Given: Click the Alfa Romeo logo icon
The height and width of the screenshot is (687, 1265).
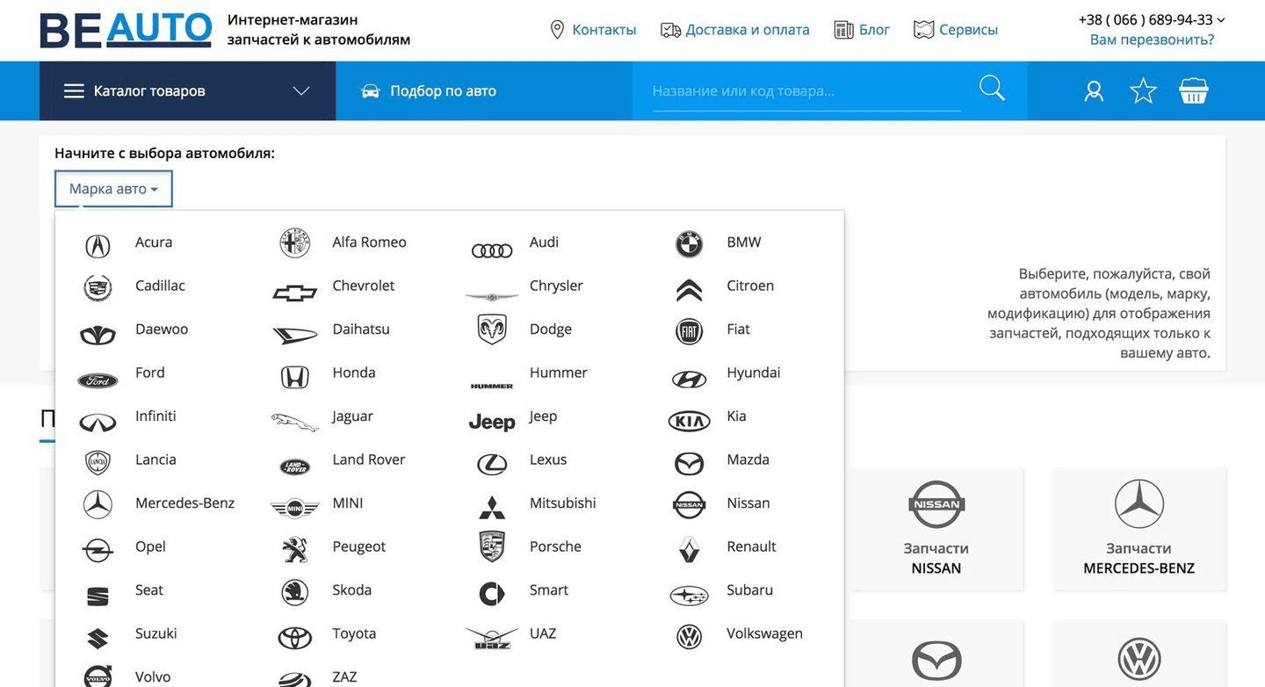Looking at the screenshot, I should [295, 243].
